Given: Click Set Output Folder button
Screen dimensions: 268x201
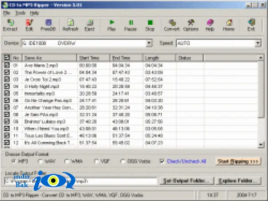Looking at the screenshot, I should 187,181.
